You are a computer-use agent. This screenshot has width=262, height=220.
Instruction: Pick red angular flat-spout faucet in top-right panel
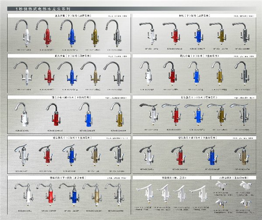pyautogui.click(x=172, y=34)
